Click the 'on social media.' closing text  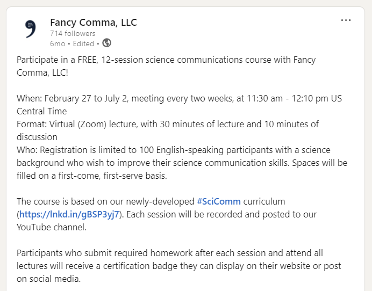coord(48,279)
